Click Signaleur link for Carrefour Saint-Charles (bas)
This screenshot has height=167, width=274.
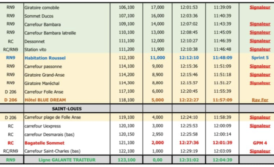point(260,151)
